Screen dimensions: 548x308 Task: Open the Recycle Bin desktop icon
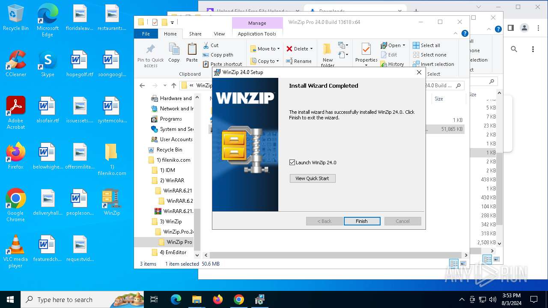(x=16, y=18)
